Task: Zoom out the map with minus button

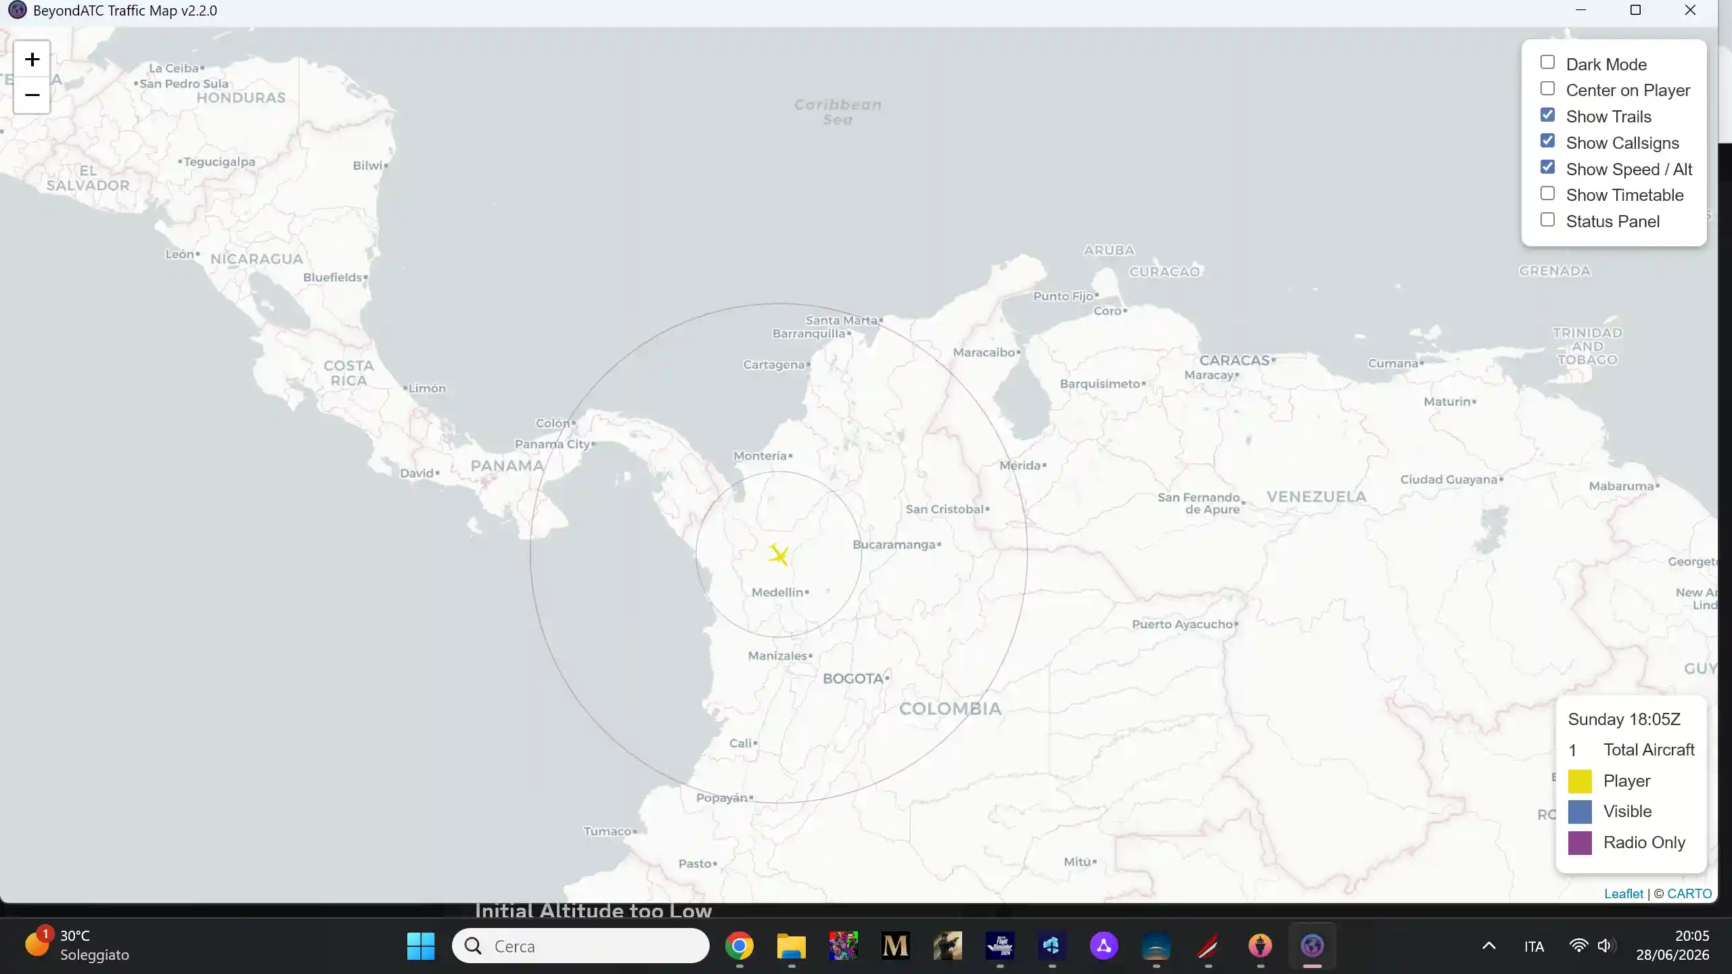Action: tap(32, 95)
